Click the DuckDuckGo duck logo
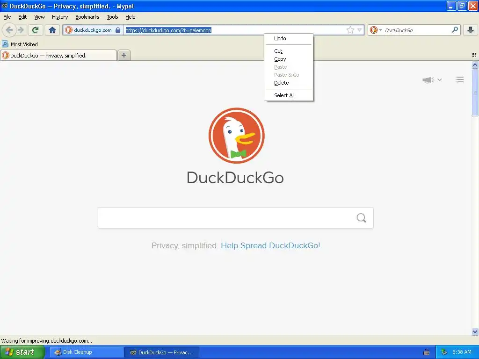479x359 pixels. pyautogui.click(x=236, y=136)
